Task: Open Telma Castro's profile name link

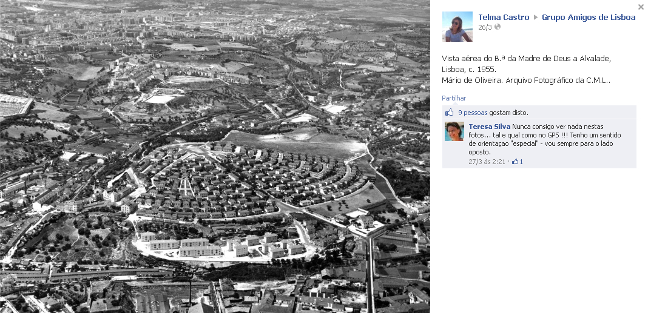Action: pyautogui.click(x=504, y=18)
